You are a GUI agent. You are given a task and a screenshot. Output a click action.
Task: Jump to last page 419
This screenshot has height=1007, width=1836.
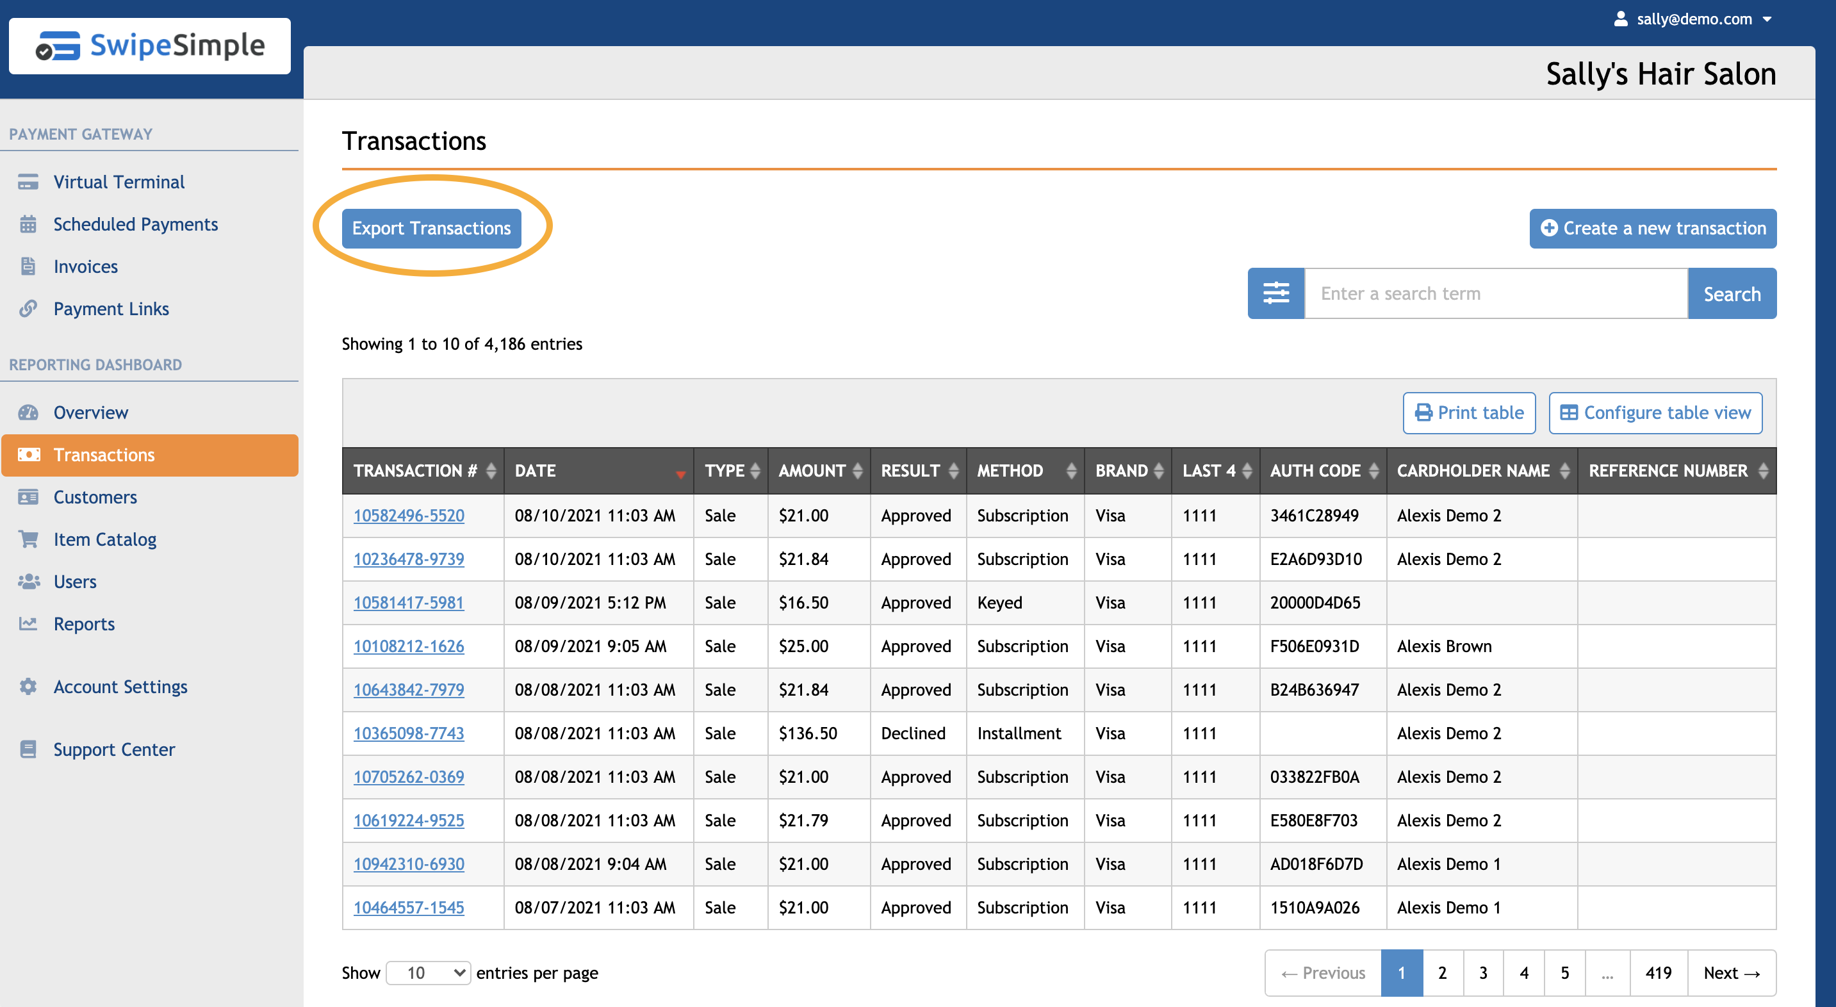(1659, 973)
